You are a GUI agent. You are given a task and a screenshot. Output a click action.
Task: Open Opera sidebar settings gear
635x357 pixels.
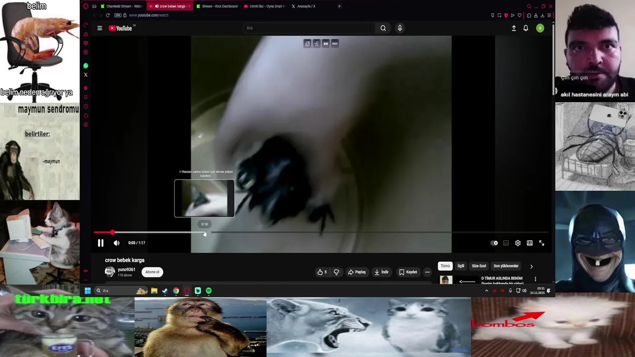click(x=86, y=124)
